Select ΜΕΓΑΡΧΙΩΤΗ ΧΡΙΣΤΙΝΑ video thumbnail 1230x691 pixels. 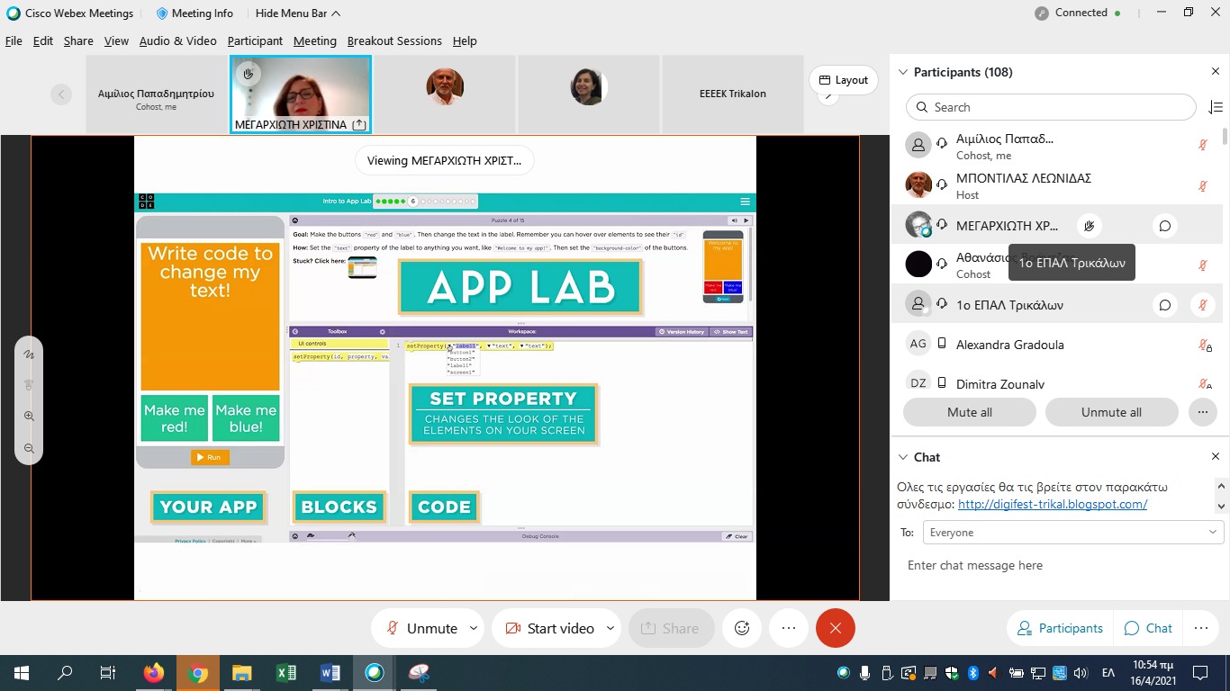(301, 94)
